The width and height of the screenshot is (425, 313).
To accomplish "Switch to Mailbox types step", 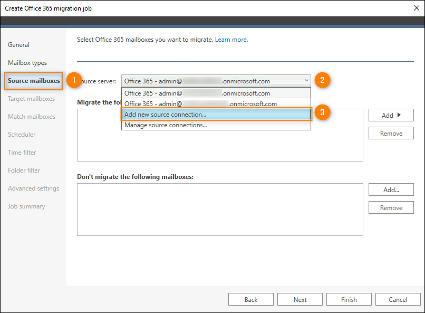I will click(x=27, y=63).
